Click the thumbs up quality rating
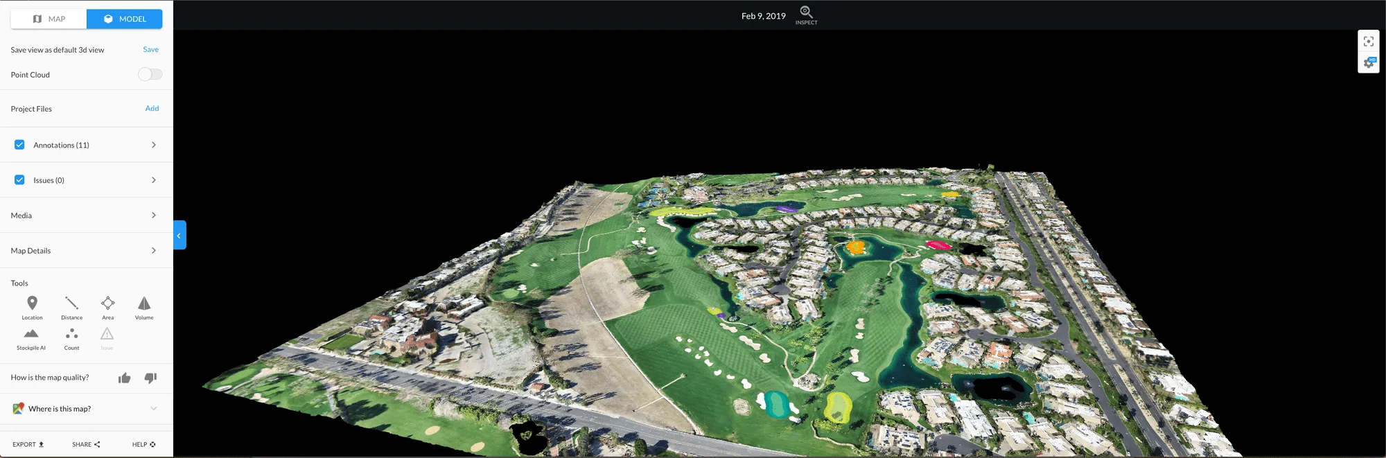The image size is (1386, 458). (125, 378)
